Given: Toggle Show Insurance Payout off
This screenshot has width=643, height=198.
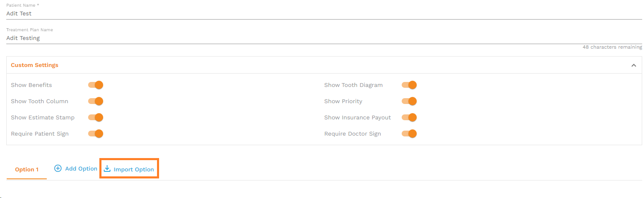Looking at the screenshot, I should (409, 117).
